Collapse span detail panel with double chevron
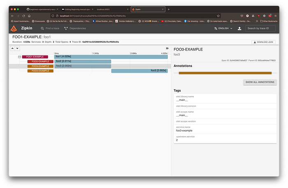The width and height of the screenshot is (288, 188). pos(167,48)
